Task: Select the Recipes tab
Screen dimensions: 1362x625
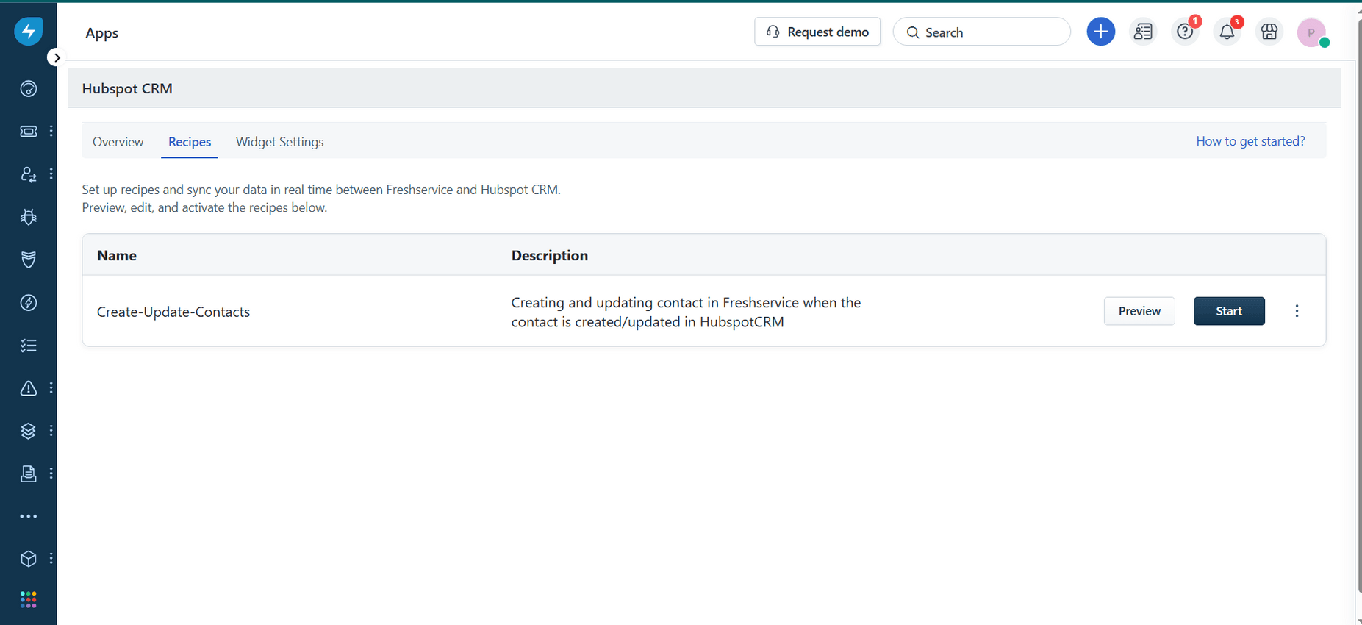Action: pos(190,142)
